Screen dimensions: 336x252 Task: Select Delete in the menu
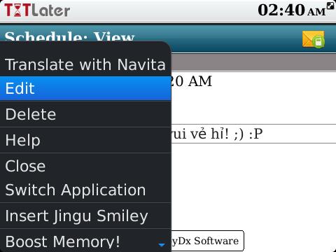click(x=85, y=114)
